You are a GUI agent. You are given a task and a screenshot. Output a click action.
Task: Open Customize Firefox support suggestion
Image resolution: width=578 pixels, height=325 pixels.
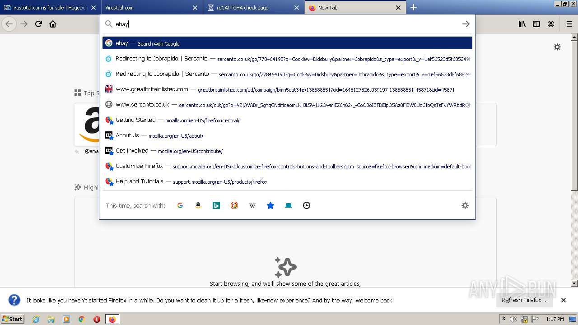[287, 166]
